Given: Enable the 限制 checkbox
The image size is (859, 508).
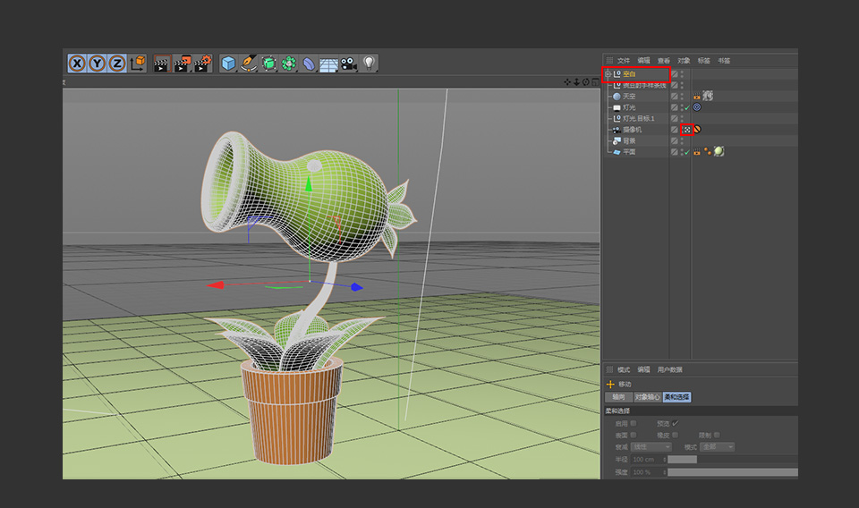Looking at the screenshot, I should point(717,436).
